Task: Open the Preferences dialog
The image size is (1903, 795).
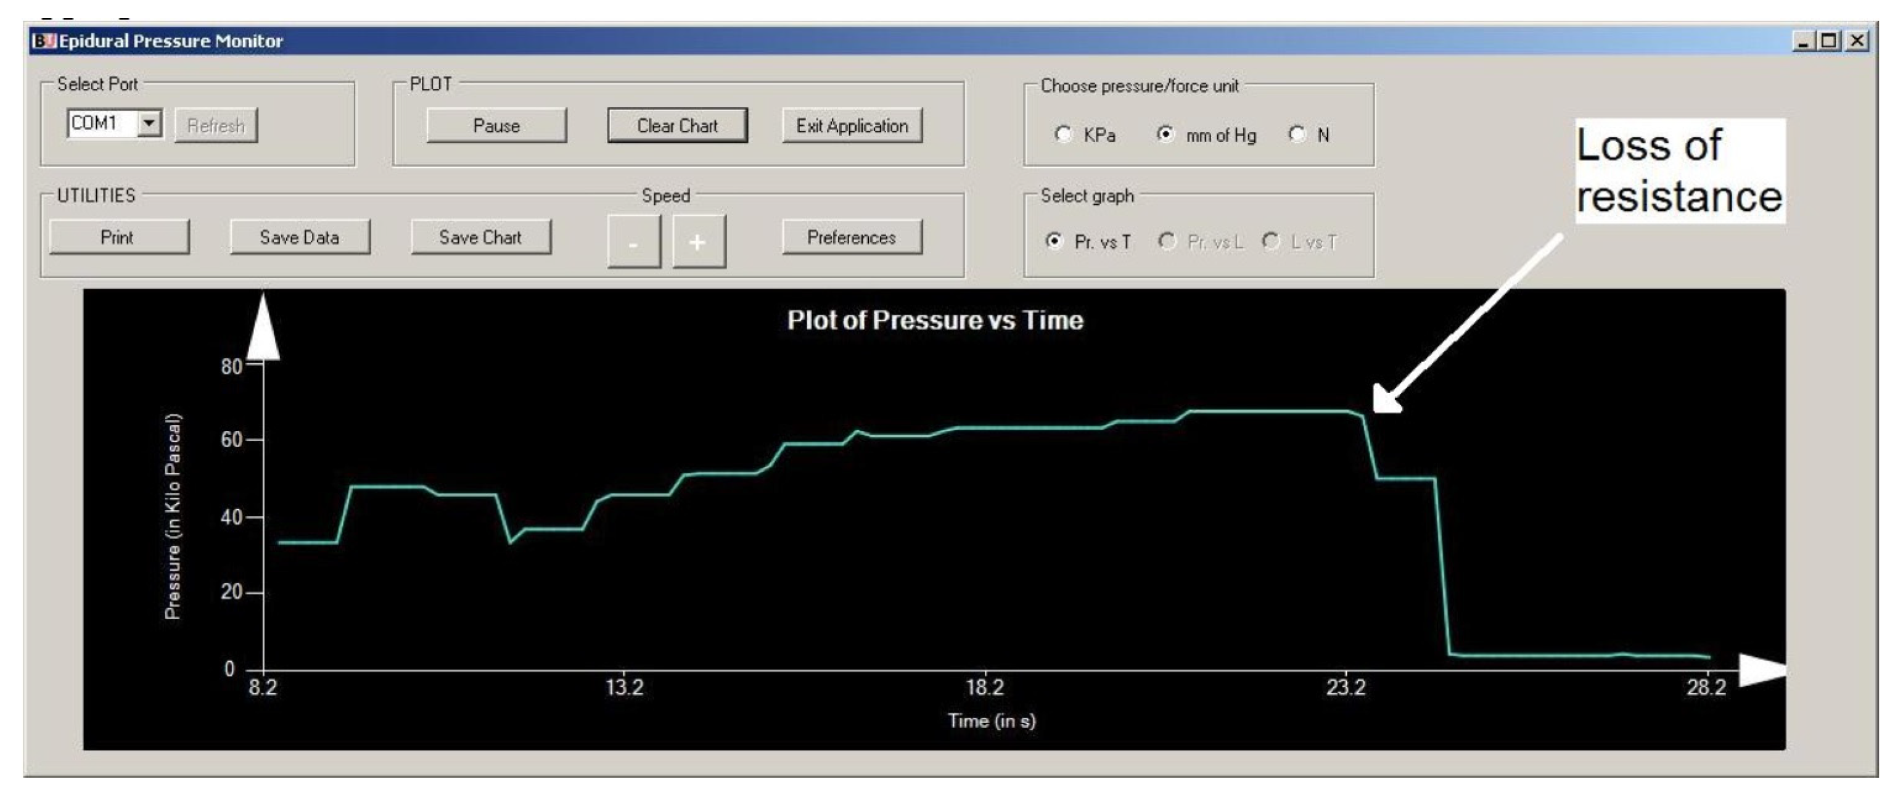Action: click(x=852, y=237)
